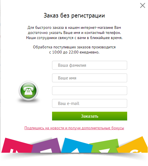Focus the 'Ваша фамилия' surname field
This screenshot has height=166, width=148.
89,65
